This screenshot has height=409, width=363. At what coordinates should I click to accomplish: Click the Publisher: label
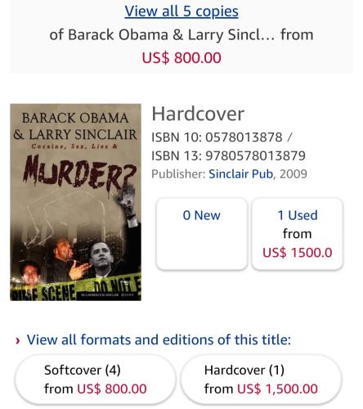178,174
